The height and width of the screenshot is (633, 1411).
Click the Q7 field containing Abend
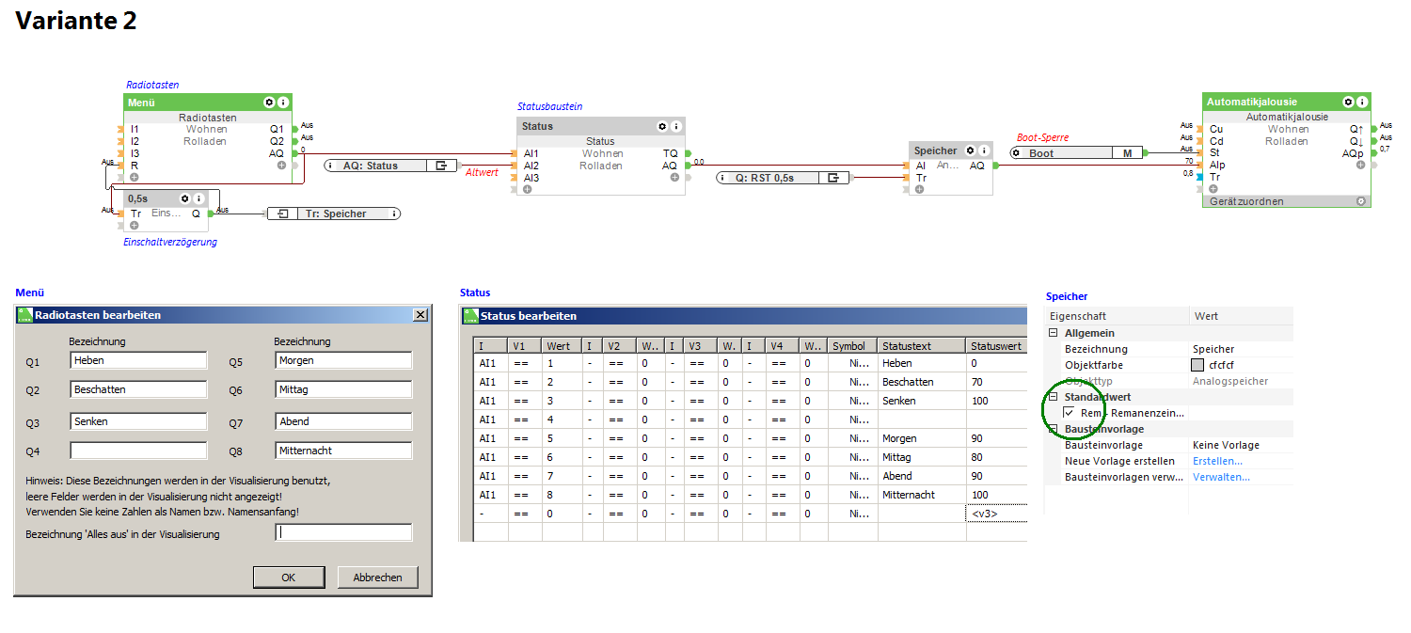pos(343,421)
